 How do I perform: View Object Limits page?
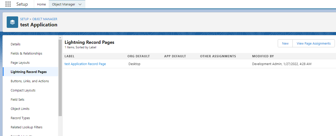(x=20, y=109)
